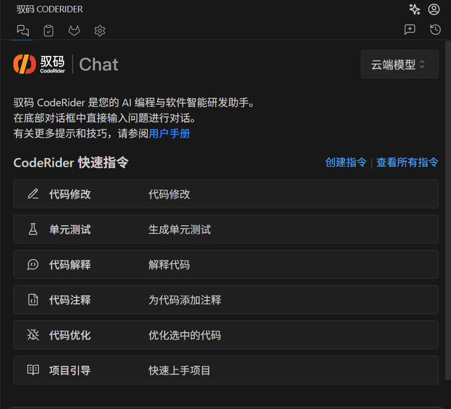Run the 单元测试 quick command
This screenshot has width=451, height=409.
click(x=226, y=229)
